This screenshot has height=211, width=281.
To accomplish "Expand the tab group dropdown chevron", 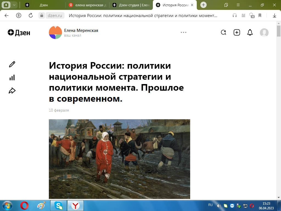I will (x=14, y=5).
